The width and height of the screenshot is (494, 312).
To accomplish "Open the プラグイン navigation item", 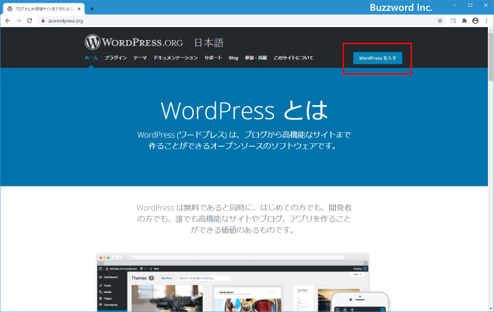I will click(x=115, y=58).
